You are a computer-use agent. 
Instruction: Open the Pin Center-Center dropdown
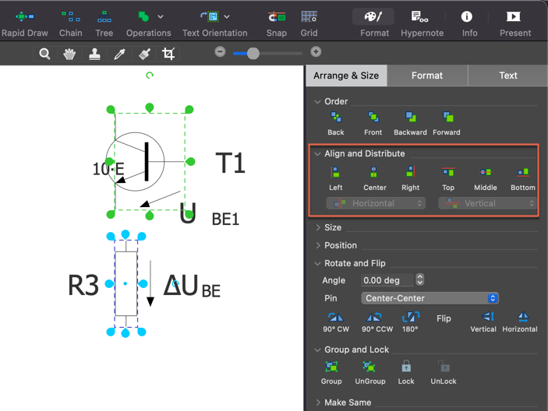pos(430,298)
